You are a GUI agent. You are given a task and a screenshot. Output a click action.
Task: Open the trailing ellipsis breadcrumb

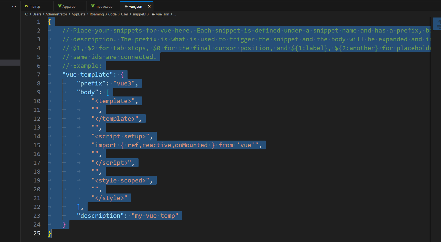[175, 14]
